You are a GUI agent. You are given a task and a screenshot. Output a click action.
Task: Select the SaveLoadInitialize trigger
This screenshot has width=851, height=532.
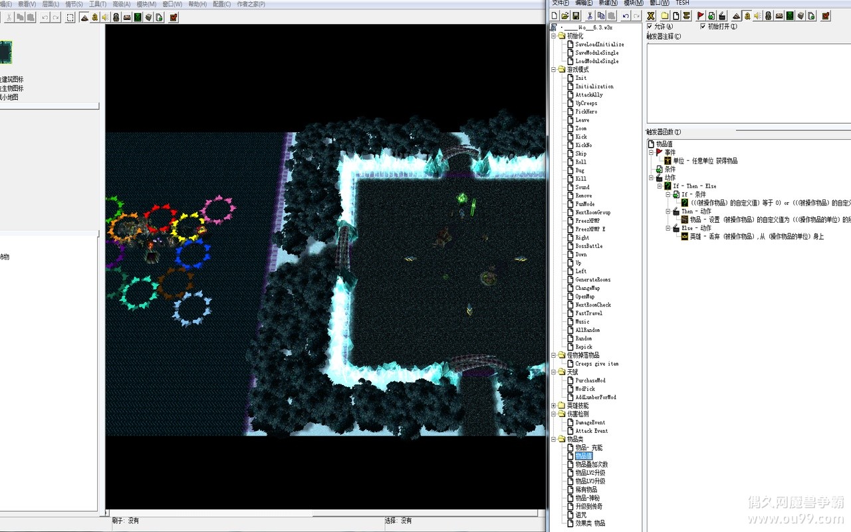tap(600, 45)
